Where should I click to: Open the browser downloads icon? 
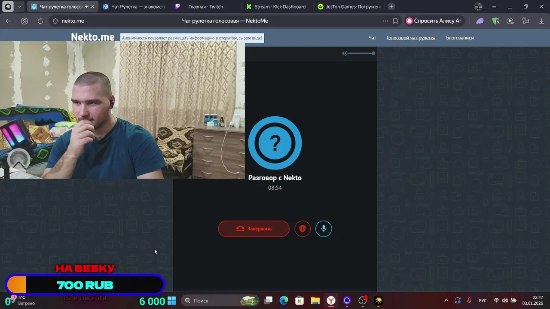point(541,21)
